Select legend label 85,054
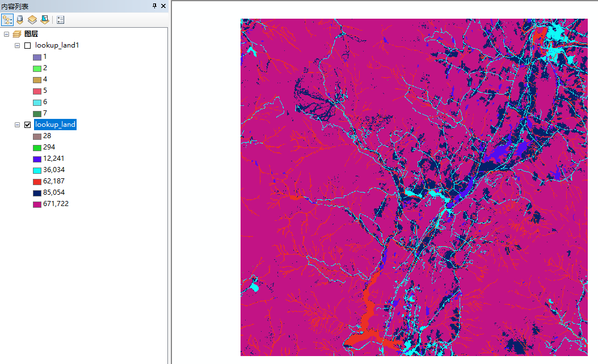This screenshot has height=364, width=598. (x=54, y=192)
